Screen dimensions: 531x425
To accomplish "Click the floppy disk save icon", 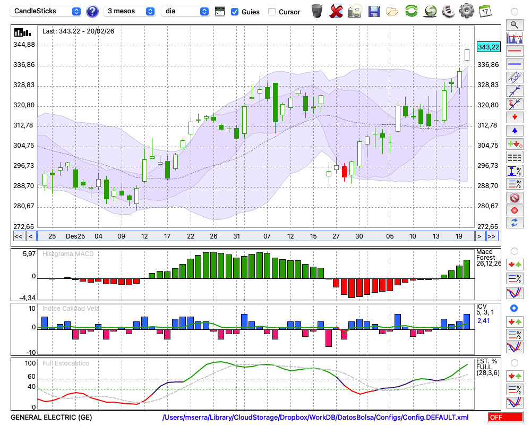I will 374,11.
